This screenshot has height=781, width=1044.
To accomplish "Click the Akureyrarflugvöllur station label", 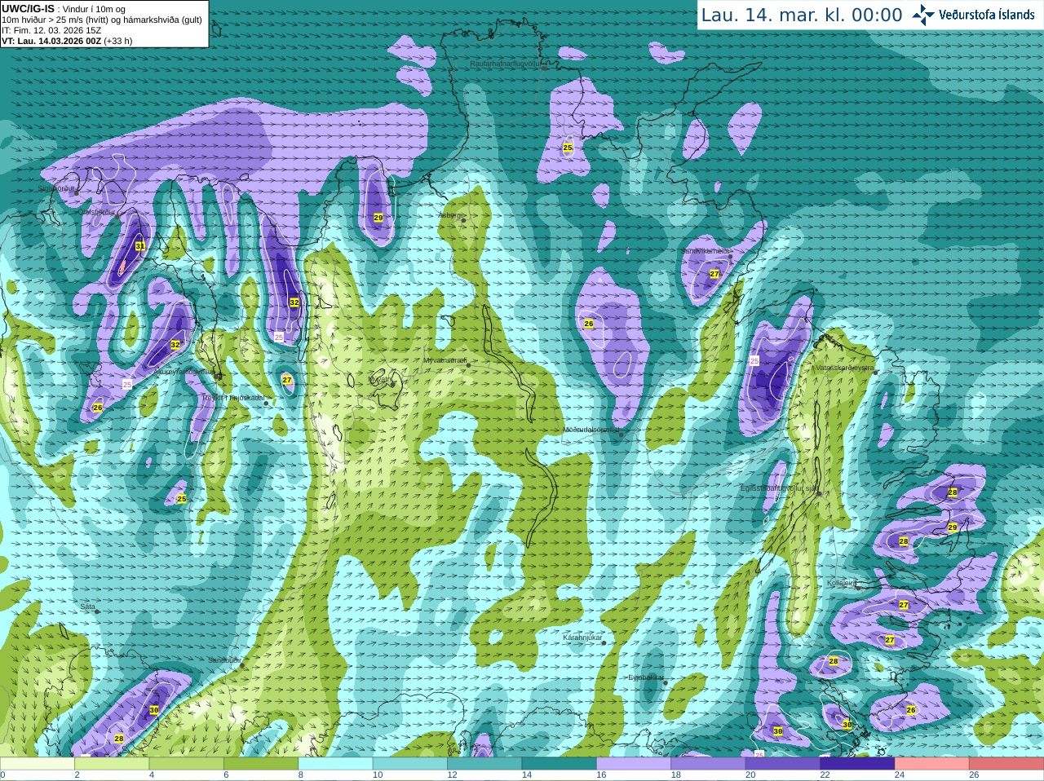I will (185, 371).
